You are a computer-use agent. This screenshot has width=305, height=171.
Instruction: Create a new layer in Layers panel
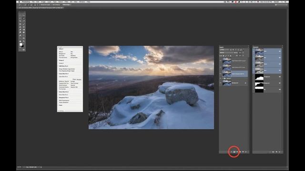(x=243, y=152)
